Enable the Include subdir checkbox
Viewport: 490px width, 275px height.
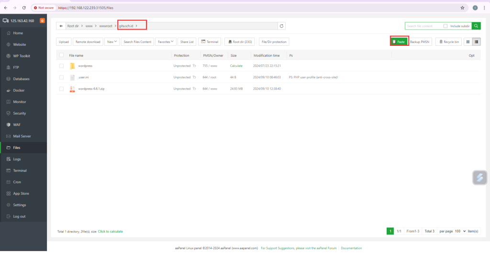(x=445, y=26)
